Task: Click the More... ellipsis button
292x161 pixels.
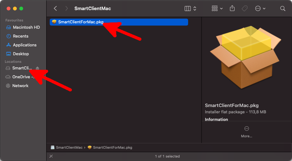Action: [x=247, y=128]
